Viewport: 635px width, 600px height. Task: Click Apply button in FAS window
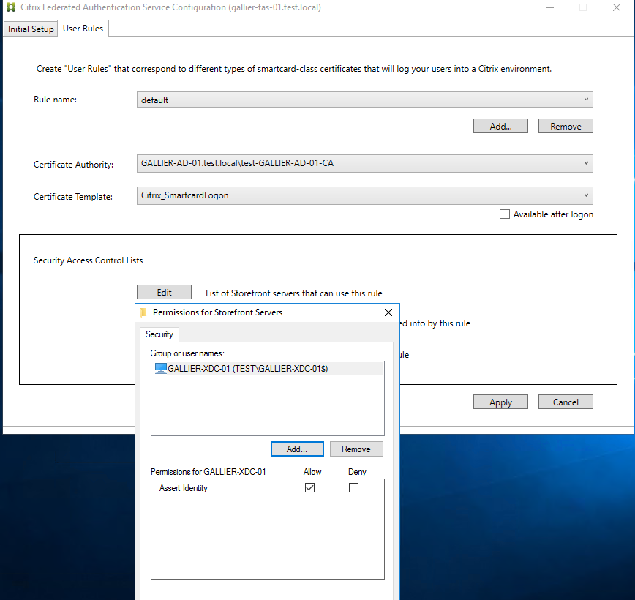tap(500, 402)
